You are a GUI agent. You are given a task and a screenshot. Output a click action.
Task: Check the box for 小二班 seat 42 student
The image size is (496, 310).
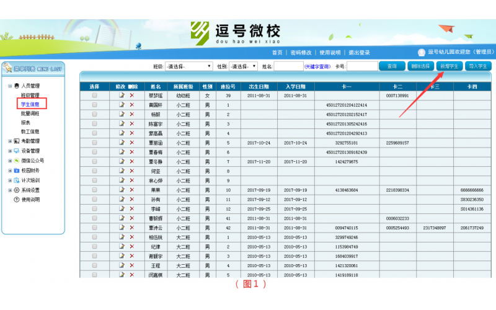coord(95,228)
